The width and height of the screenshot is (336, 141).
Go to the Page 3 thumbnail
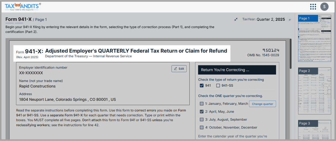[312, 130]
